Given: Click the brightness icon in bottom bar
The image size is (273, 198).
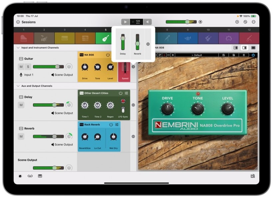Looking at the screenshot, I should 20,176.
